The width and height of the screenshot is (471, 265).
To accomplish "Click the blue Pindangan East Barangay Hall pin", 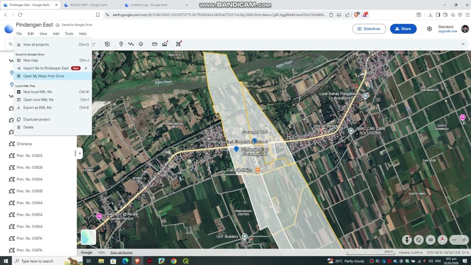I will pos(236,149).
